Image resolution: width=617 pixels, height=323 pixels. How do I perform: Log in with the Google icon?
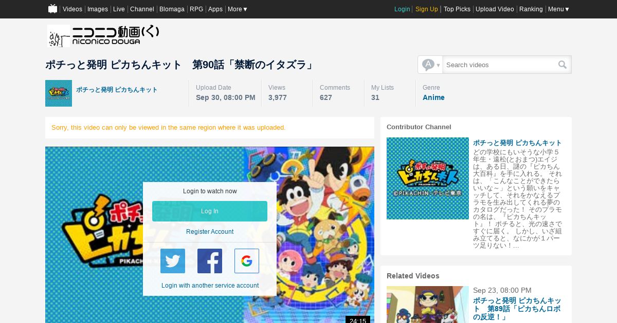pos(247,261)
